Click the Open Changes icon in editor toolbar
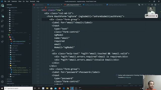161x90 pixels. (139, 5)
